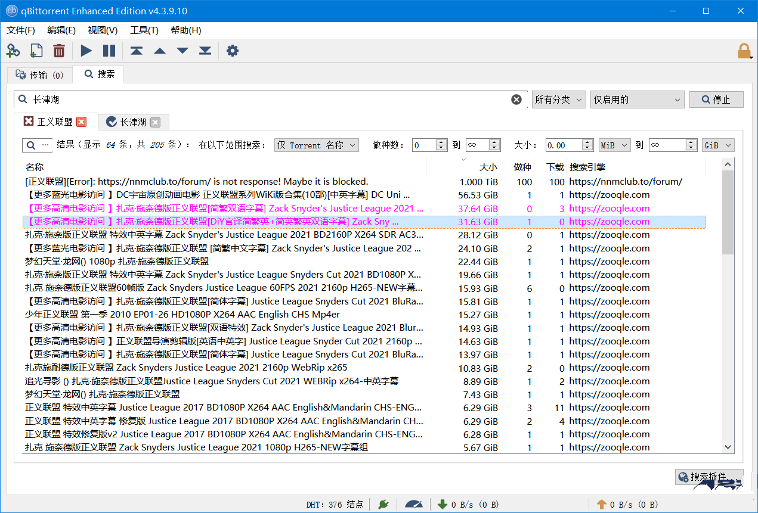758x513 pixels.
Task: Open 工具(T) menu
Action: coord(144,30)
